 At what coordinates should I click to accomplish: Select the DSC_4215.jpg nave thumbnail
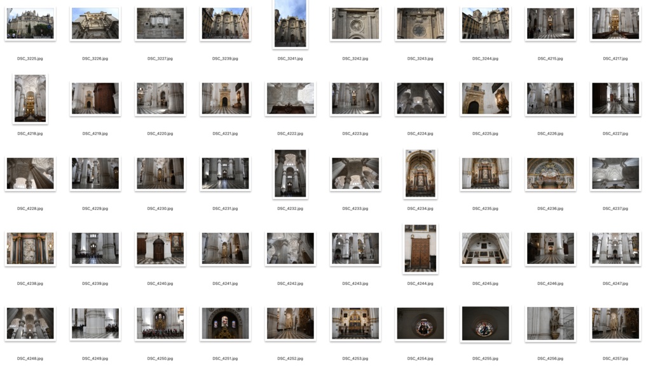point(551,23)
